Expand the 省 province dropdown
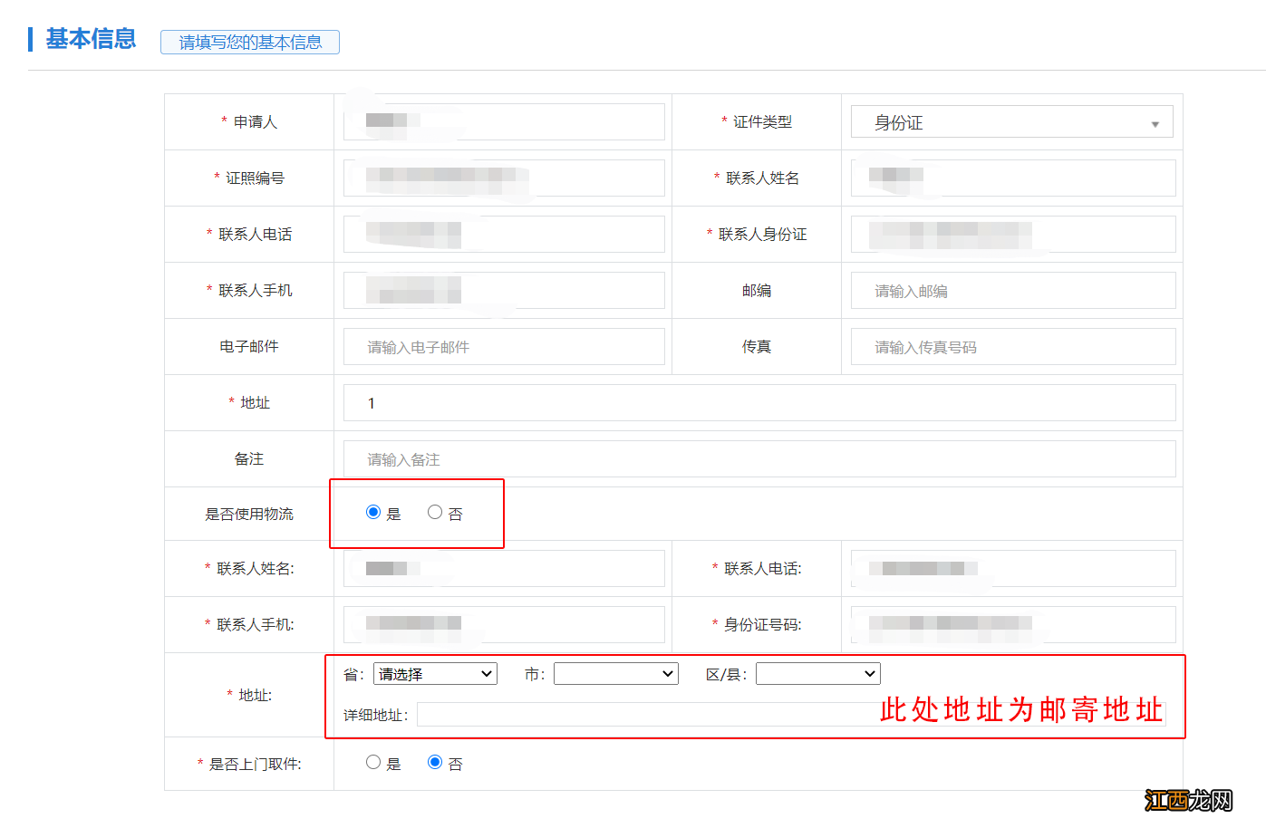Screen dimensions: 1266x828 click(435, 674)
